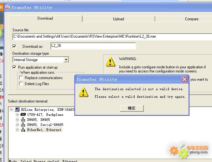Image resolution: width=212 pixels, height=162 pixels.
Task: Click the EtherNet network icon
Action: 23,130
